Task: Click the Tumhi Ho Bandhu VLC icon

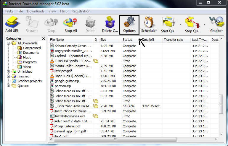Action: tap(52, 61)
